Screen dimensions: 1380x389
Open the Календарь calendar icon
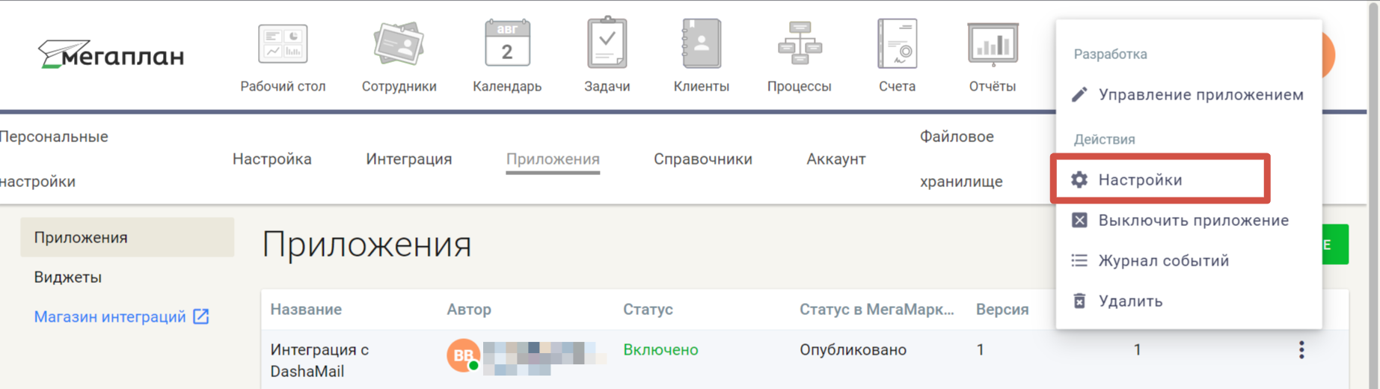coord(507,45)
